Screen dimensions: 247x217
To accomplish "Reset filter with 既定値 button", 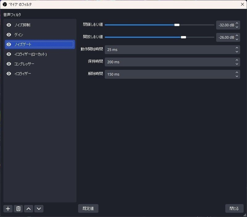I will coord(88,208).
